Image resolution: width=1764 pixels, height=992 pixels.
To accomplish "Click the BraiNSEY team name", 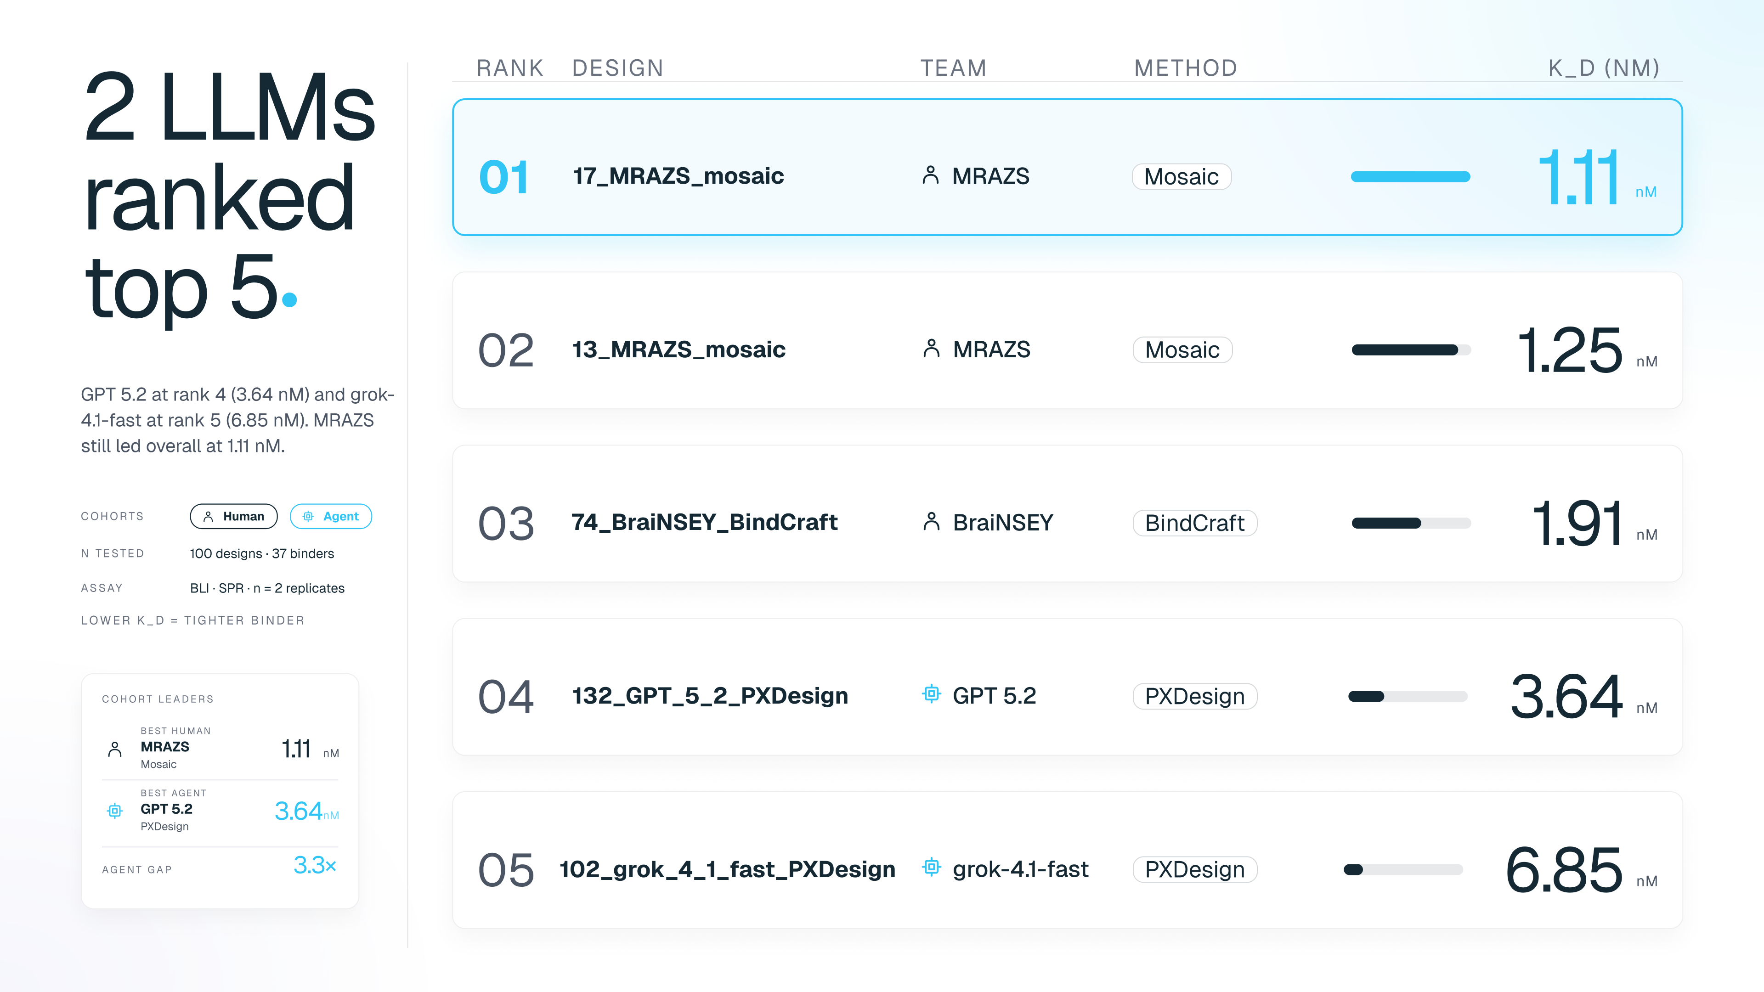I will point(1002,522).
